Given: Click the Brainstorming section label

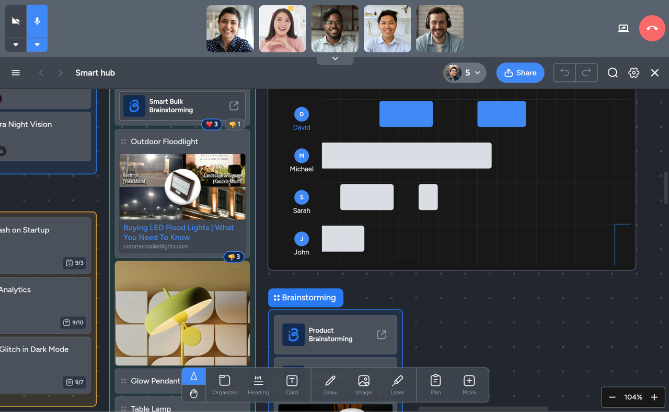Looking at the screenshot, I should coord(305,297).
